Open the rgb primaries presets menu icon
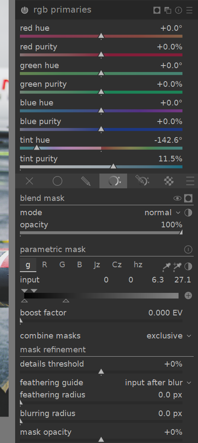Viewport: 198px width, 443px height. point(189,10)
